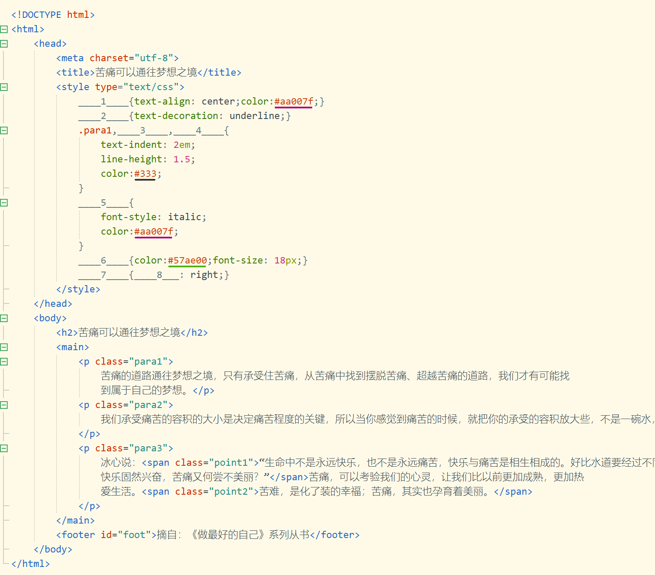The width and height of the screenshot is (655, 575).
Task: Click the numbered blank 5 placeholder
Action: point(104,203)
